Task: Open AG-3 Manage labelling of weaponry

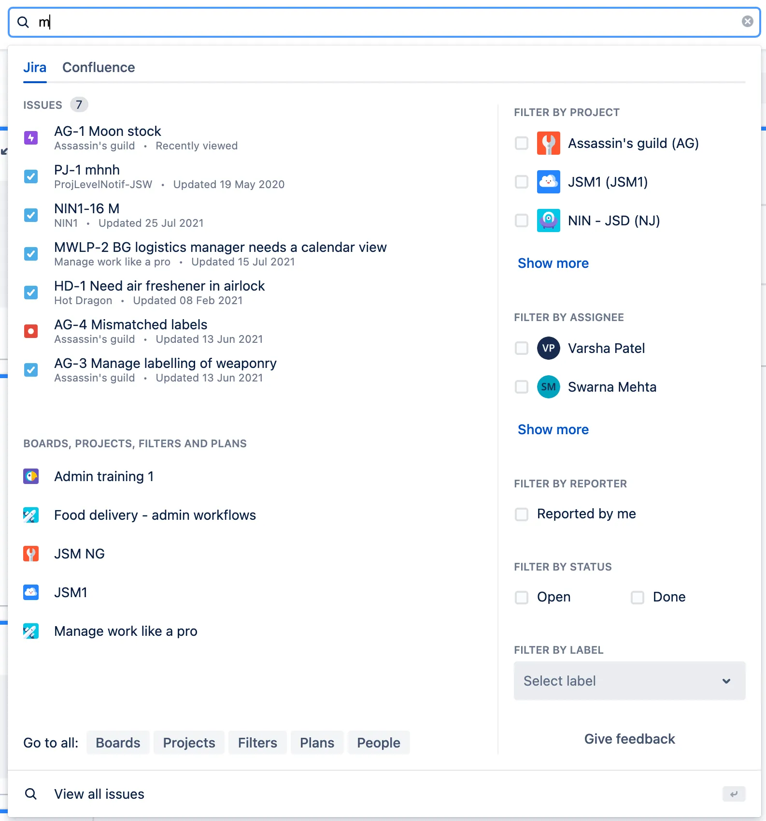Action: click(165, 363)
